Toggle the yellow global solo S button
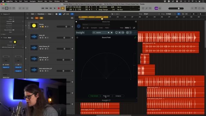 tap(41, 18)
